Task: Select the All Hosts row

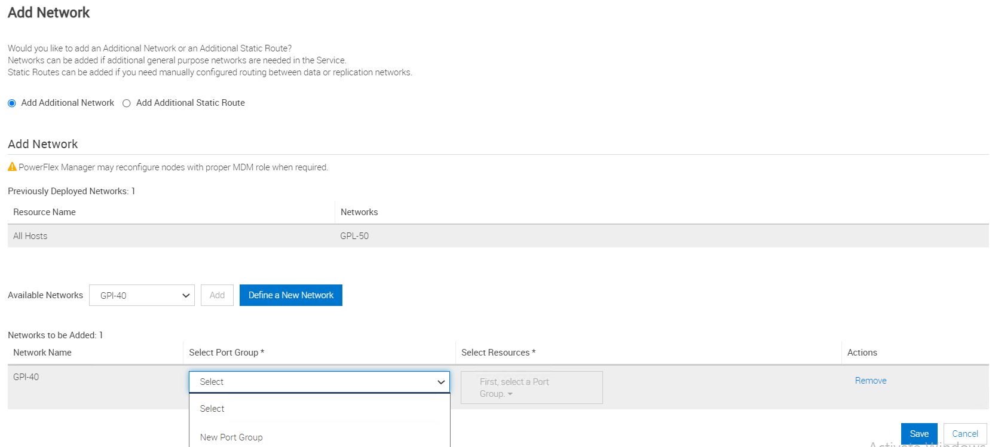Action: click(30, 236)
